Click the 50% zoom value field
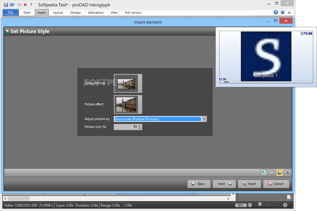This screenshot has height=211, width=317. click(x=241, y=205)
